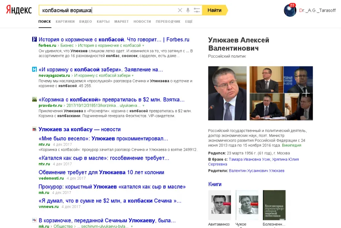Click the Novaya Gazeta favicon icon
341x228 pixels.
tap(34, 69)
